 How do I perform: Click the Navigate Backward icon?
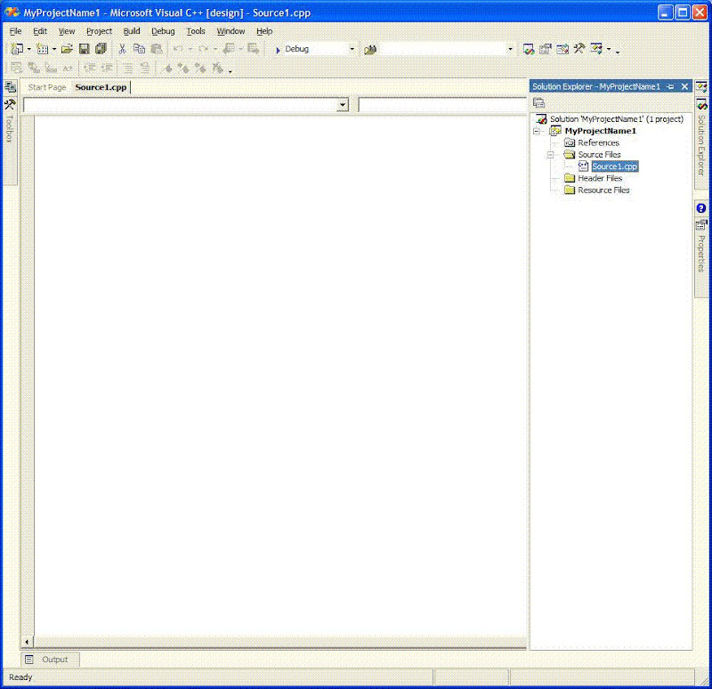[229, 49]
